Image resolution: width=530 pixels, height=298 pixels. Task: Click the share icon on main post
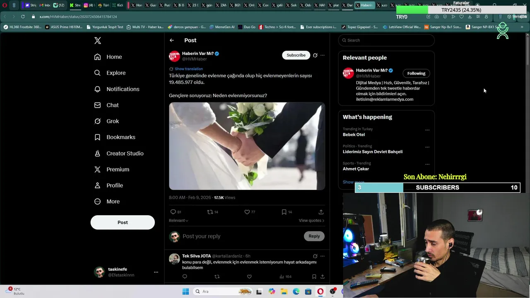[321, 212]
